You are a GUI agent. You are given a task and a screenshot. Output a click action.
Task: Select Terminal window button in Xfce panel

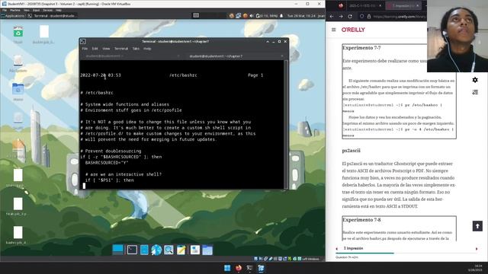(x=52, y=15)
